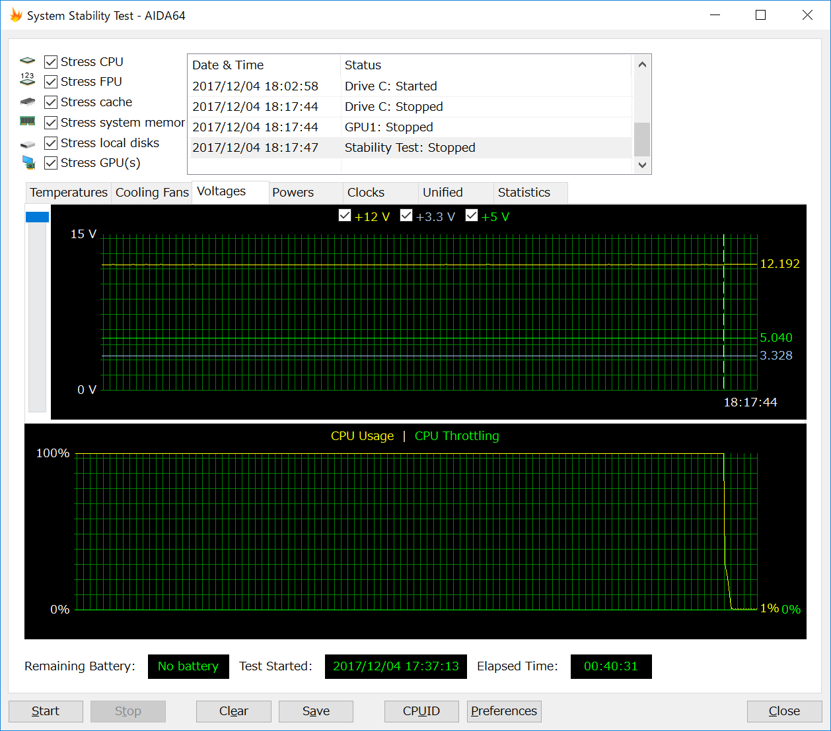
Task: Open the Cooling Fans tab
Action: coord(152,193)
